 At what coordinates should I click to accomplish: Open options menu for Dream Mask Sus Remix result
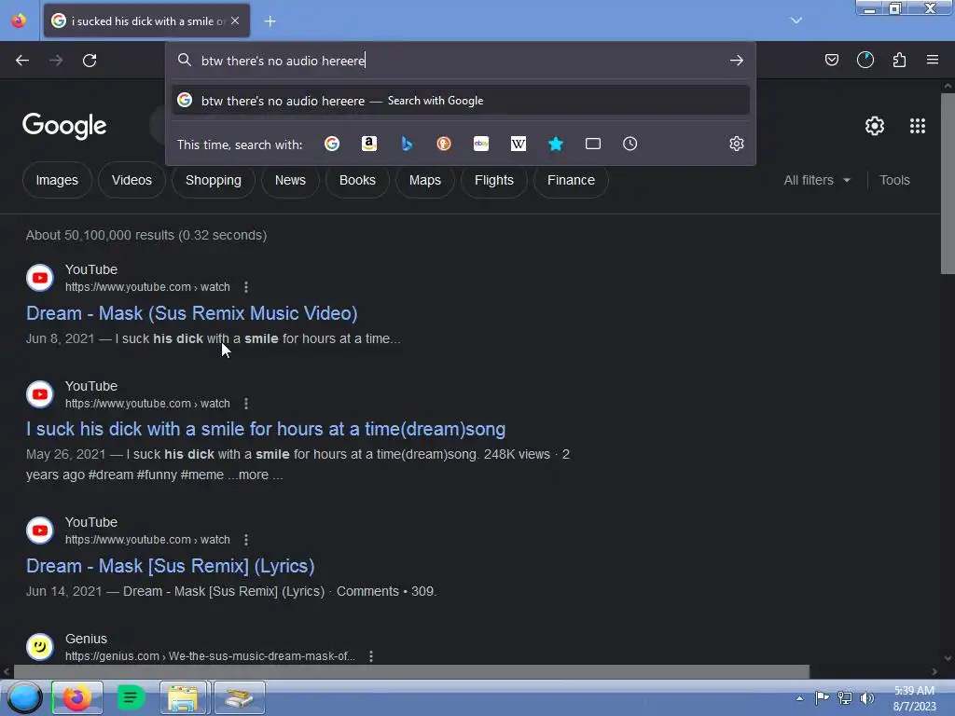[246, 287]
